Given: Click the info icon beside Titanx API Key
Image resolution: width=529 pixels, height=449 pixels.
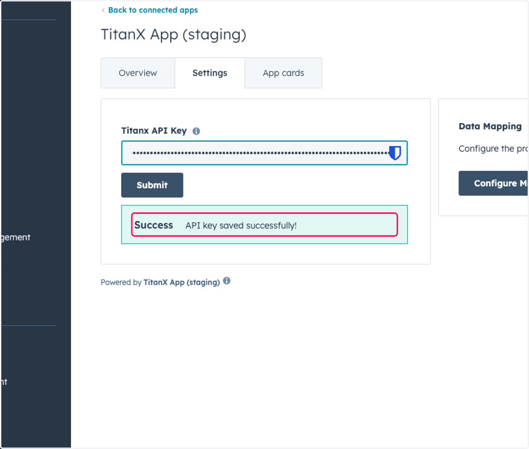Looking at the screenshot, I should click(x=196, y=131).
